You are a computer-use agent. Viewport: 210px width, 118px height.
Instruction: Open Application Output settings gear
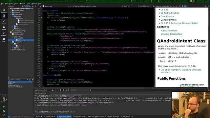[x=69, y=90]
